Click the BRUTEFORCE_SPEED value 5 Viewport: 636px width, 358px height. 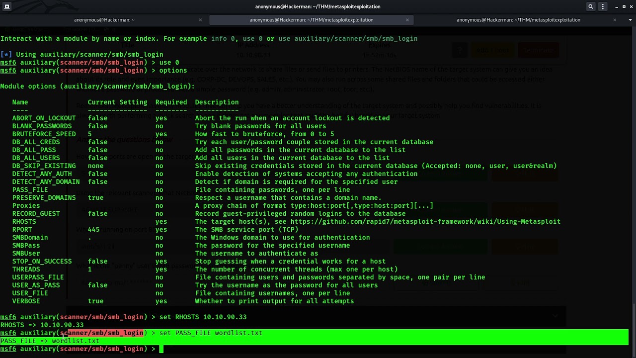click(89, 134)
